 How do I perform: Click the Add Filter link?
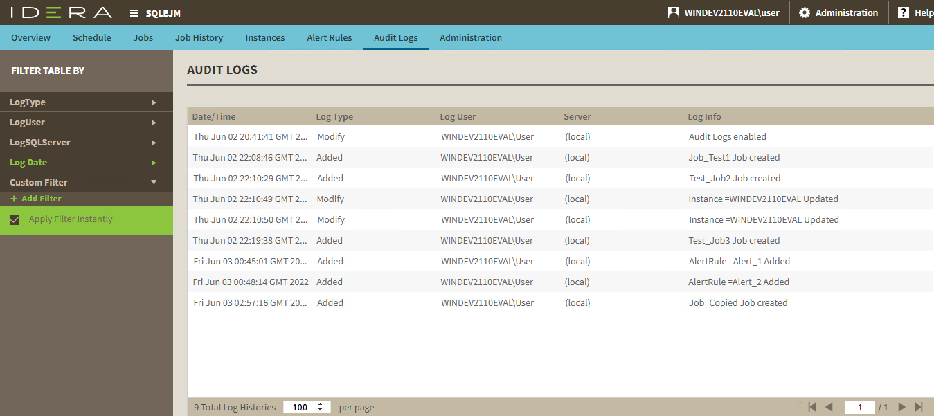[x=42, y=199]
